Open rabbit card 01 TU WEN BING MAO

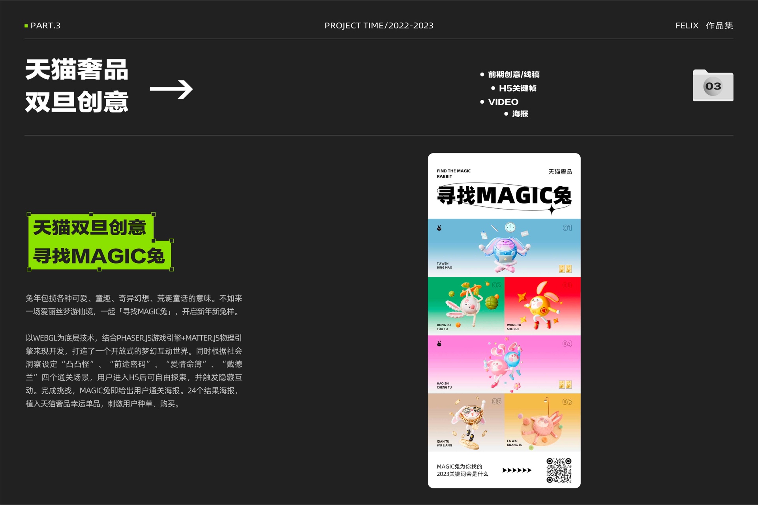click(504, 248)
